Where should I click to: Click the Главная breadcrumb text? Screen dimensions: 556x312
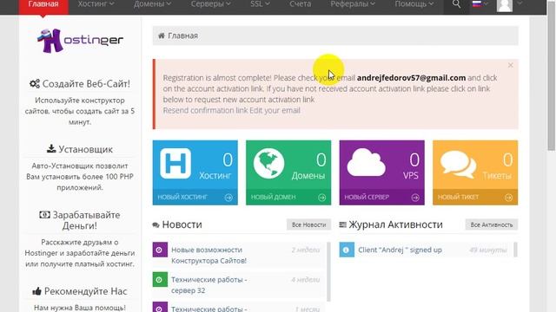coord(182,36)
